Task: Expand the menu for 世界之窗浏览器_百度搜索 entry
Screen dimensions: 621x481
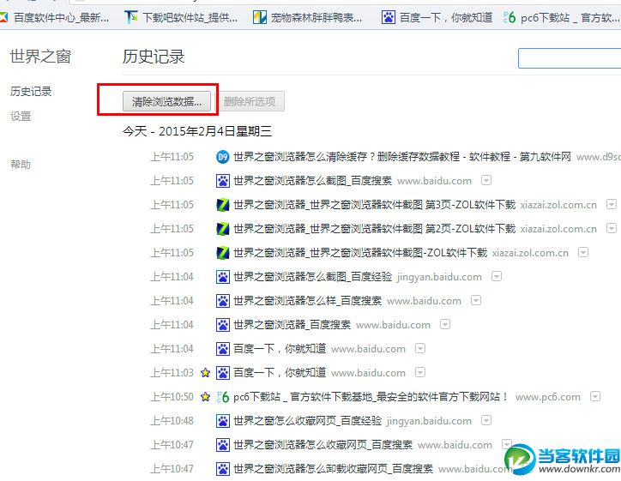Action: coord(445,325)
